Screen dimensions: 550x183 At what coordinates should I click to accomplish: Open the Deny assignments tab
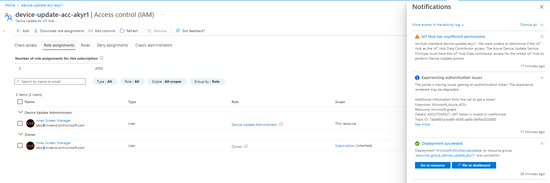(112, 45)
